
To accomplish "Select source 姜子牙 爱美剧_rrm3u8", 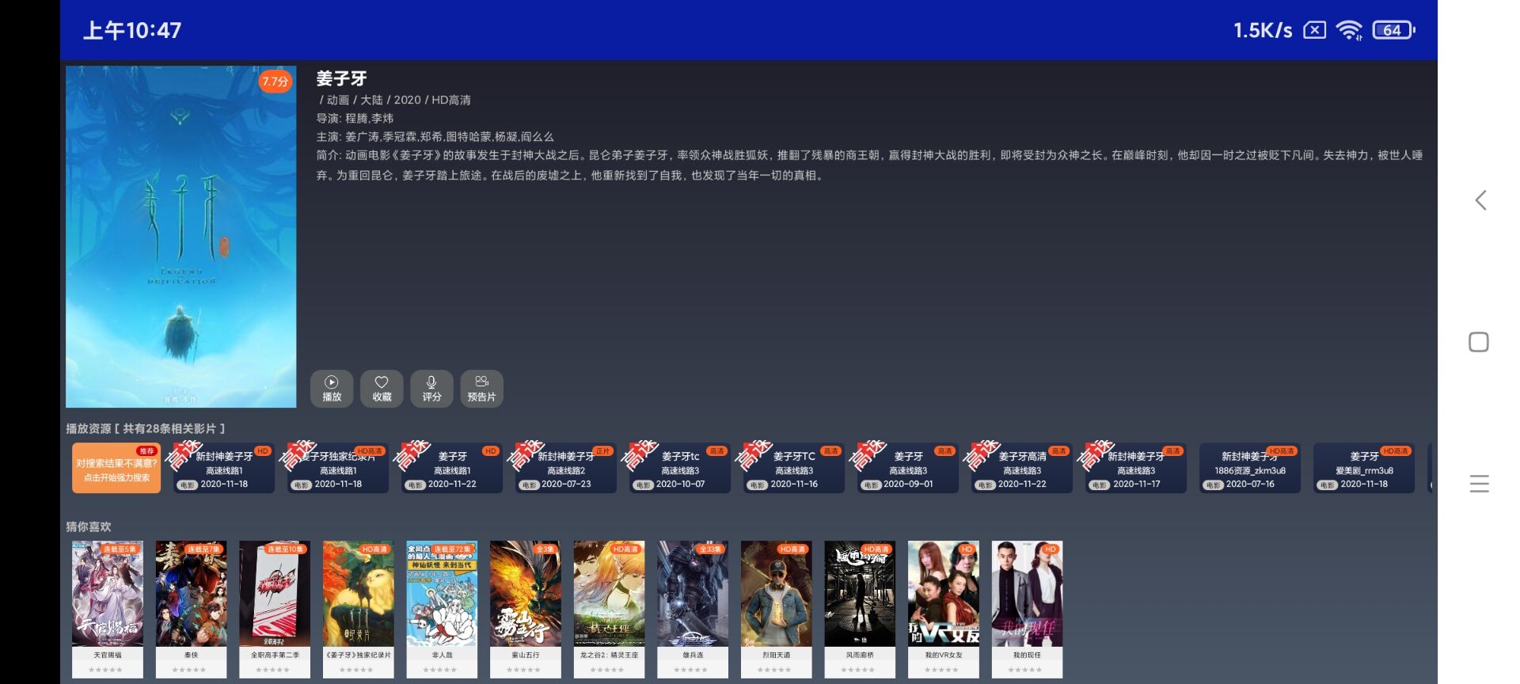I will (x=1364, y=469).
